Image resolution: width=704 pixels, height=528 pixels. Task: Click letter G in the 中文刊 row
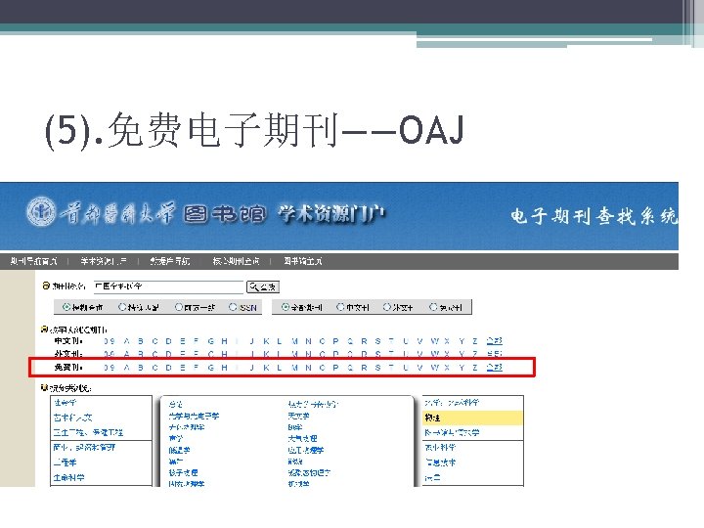pos(210,341)
